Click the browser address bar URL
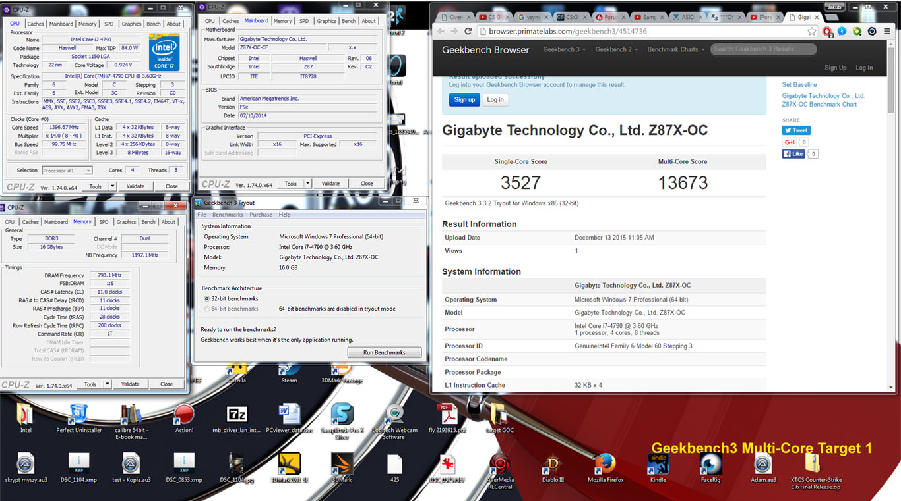The width and height of the screenshot is (901, 501). pos(563,31)
